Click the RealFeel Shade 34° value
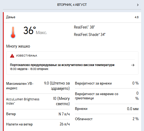144x131 pixels. 90,35
